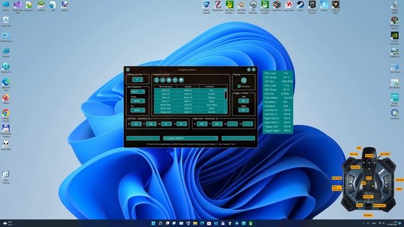Click the Left Stick Y2 sensitivity box

click(182, 124)
